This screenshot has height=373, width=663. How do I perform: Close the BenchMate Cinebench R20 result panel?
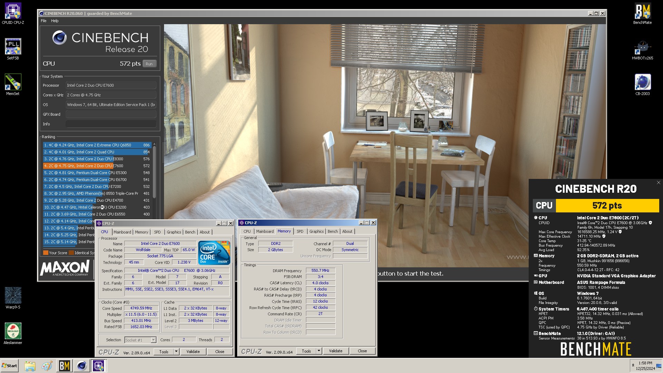tap(659, 183)
